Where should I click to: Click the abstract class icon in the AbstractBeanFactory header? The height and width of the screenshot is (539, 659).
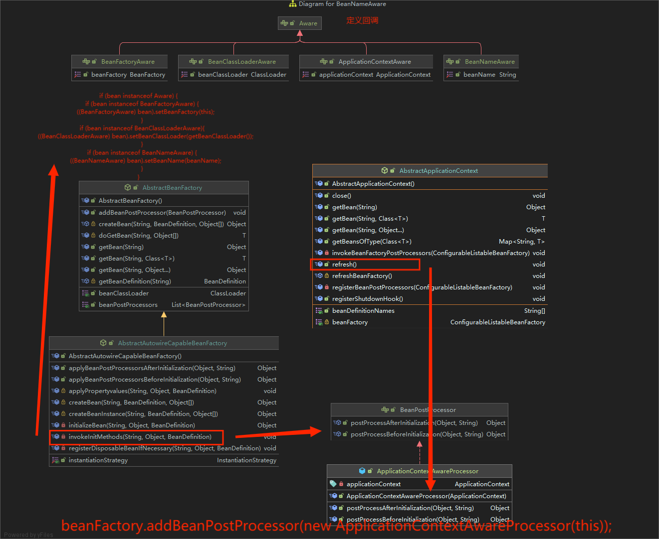[x=128, y=187]
